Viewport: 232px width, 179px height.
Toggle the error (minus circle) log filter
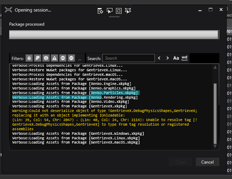click(63, 58)
